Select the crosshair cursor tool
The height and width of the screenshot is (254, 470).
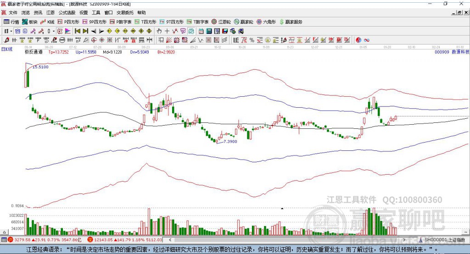click(167, 31)
